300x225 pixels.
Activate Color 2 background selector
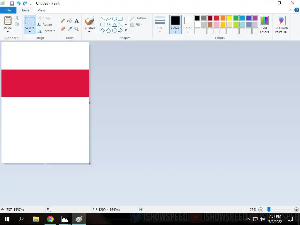click(x=187, y=25)
